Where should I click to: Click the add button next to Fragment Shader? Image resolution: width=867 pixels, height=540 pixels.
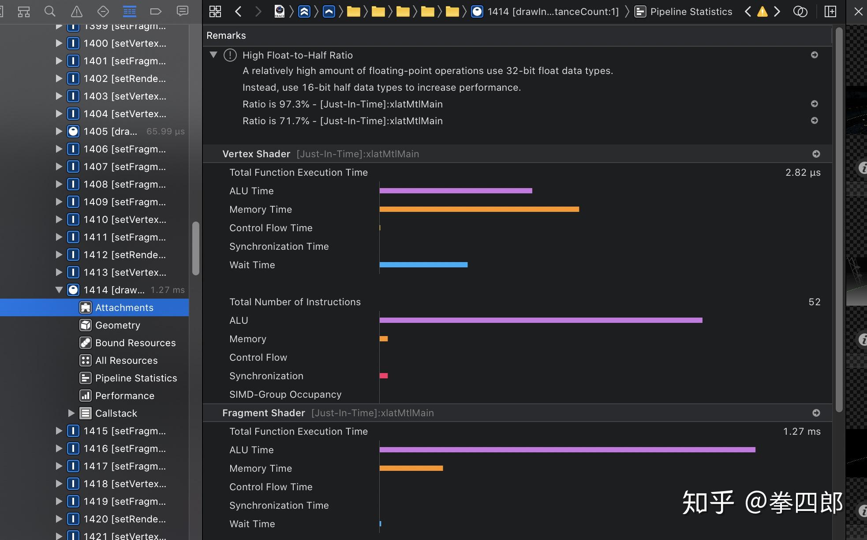pos(815,412)
